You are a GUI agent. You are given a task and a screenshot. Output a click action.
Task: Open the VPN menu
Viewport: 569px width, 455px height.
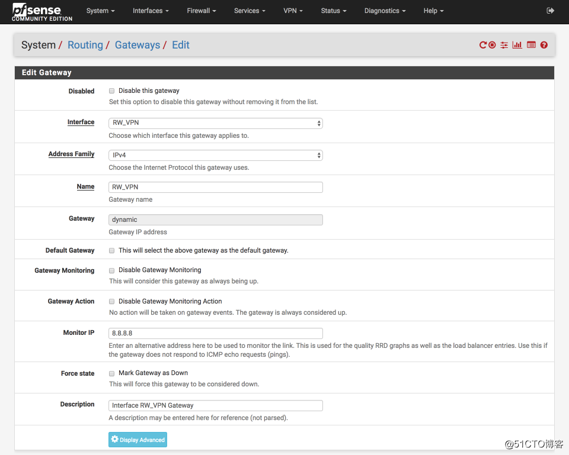[293, 11]
